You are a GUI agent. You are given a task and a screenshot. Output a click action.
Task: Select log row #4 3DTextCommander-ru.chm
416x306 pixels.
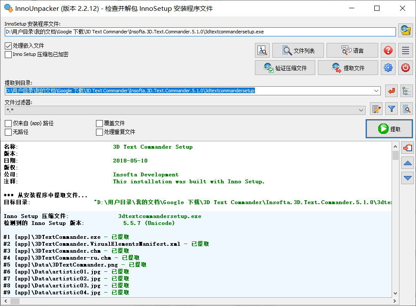tap(71, 257)
